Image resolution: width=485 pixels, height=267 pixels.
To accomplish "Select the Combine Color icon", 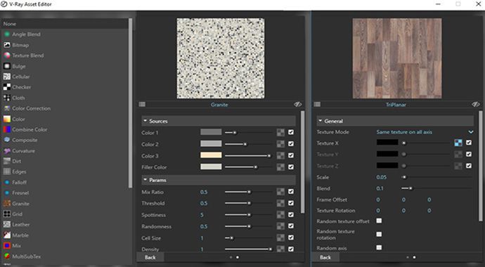I will click(7, 129).
